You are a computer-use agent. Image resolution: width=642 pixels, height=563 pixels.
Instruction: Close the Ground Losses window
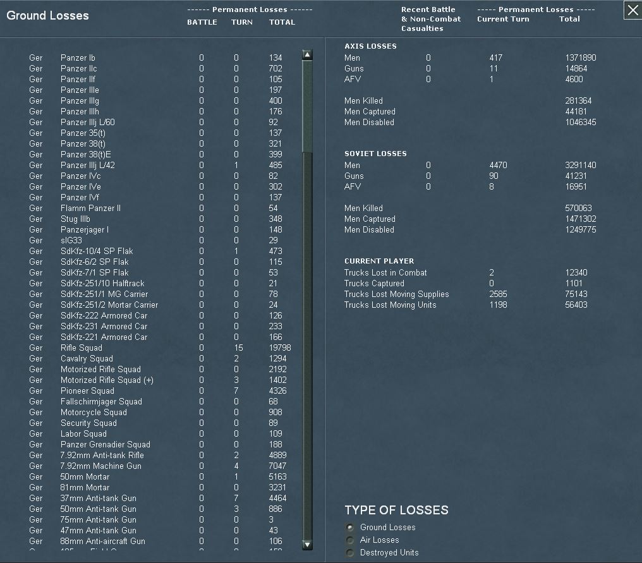(633, 10)
